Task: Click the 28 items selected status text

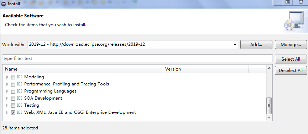Action: click(x=20, y=128)
